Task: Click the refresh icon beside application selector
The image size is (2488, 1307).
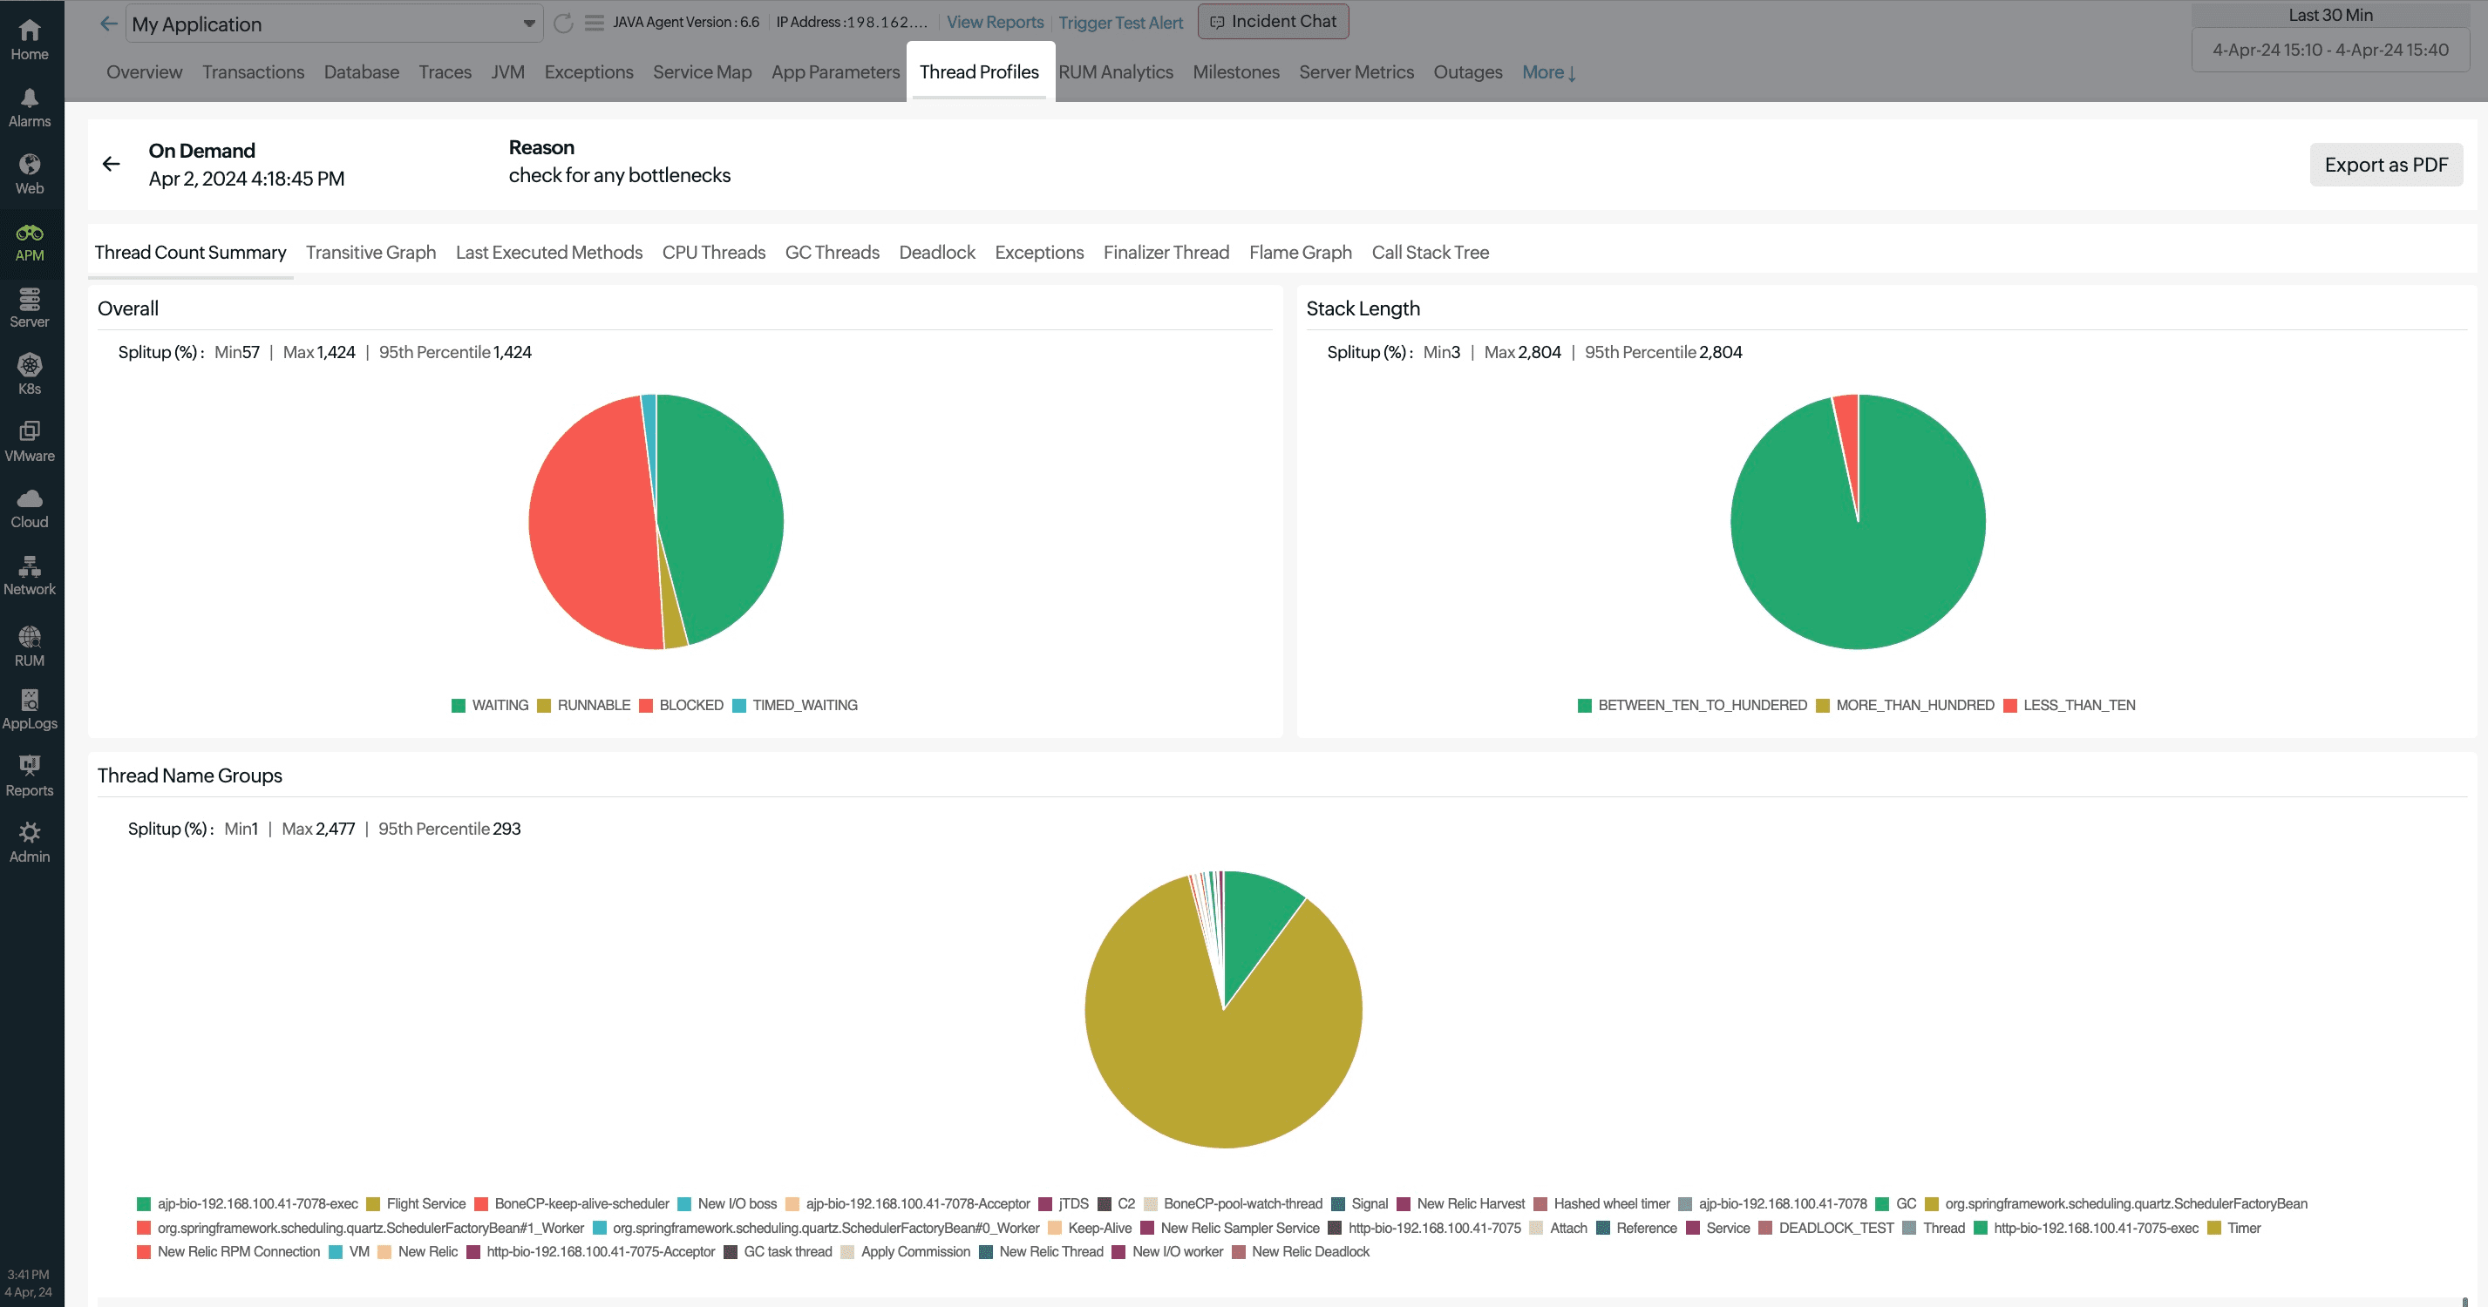Action: [563, 24]
